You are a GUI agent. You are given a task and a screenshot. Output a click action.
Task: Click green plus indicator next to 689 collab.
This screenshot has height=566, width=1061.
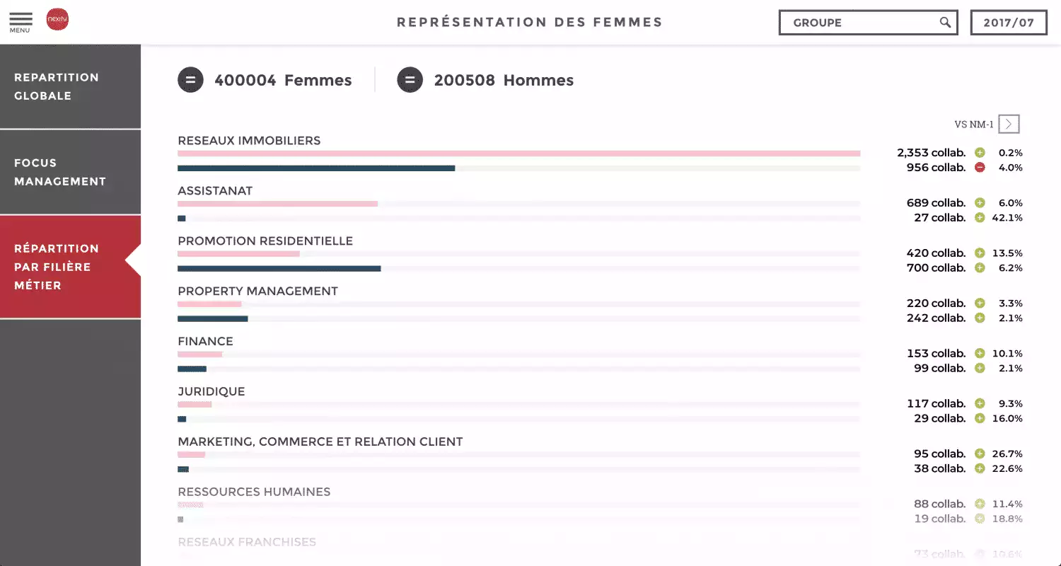coord(980,203)
